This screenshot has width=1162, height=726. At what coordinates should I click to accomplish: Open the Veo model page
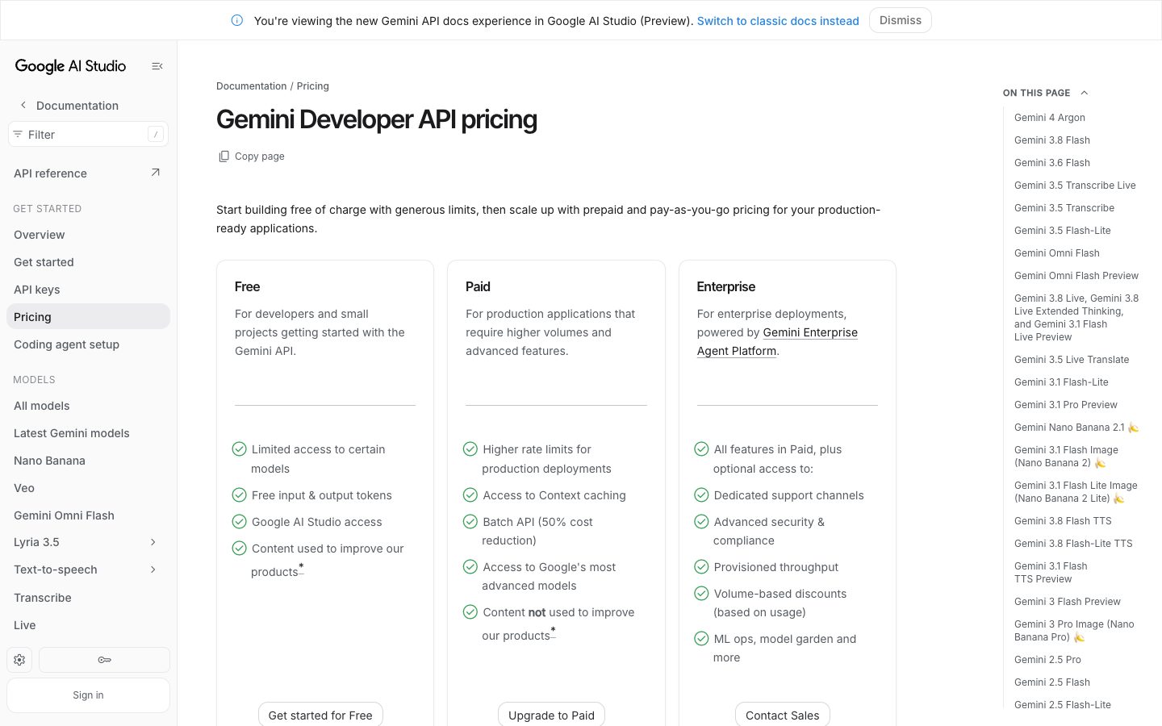click(88, 488)
